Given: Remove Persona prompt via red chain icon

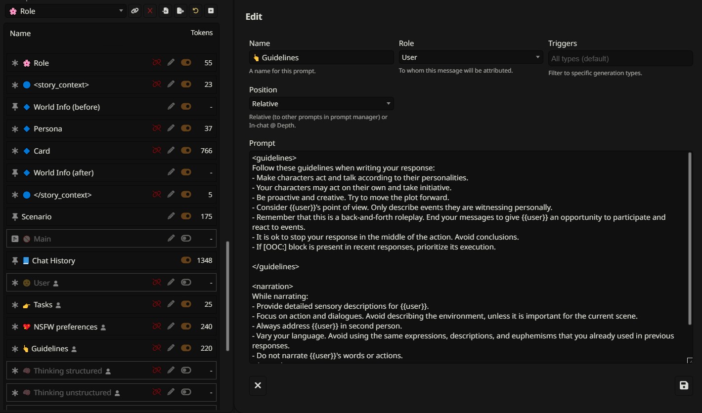Looking at the screenshot, I should click(x=157, y=128).
